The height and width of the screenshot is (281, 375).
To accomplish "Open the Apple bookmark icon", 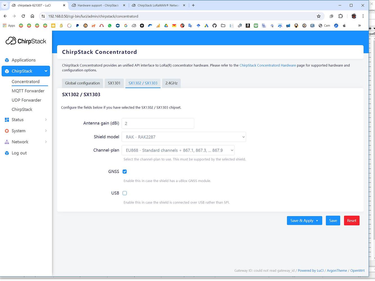I will (344, 26).
